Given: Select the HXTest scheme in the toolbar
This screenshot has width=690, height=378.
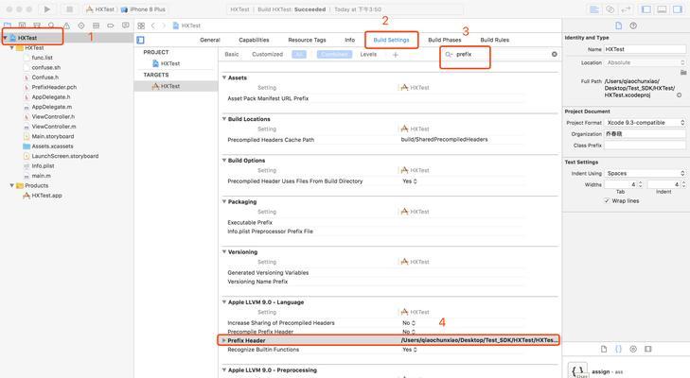Looking at the screenshot, I should (x=100, y=9).
